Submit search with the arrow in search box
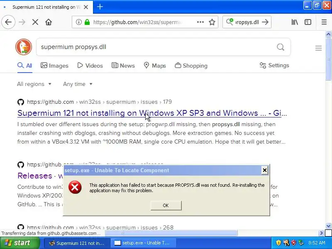Viewport: 332px width, 249px height. pos(265,22)
